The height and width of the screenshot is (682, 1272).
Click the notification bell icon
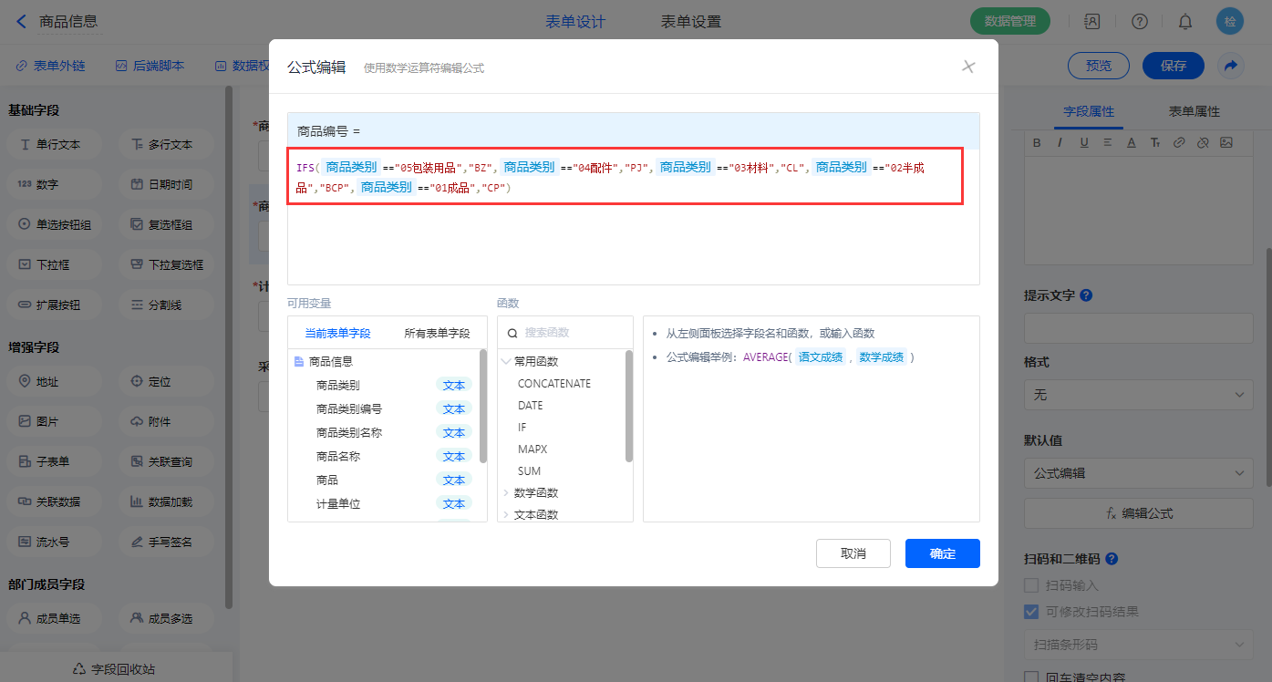tap(1184, 21)
